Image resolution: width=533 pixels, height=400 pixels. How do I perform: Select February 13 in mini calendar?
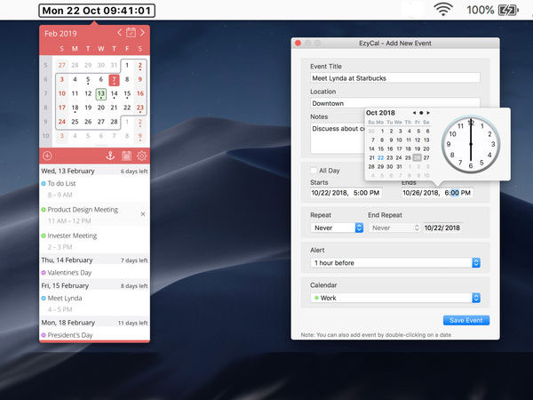pos(101,94)
